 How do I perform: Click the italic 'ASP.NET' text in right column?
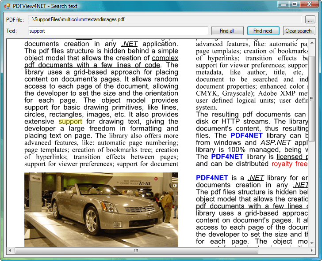tap(276, 142)
